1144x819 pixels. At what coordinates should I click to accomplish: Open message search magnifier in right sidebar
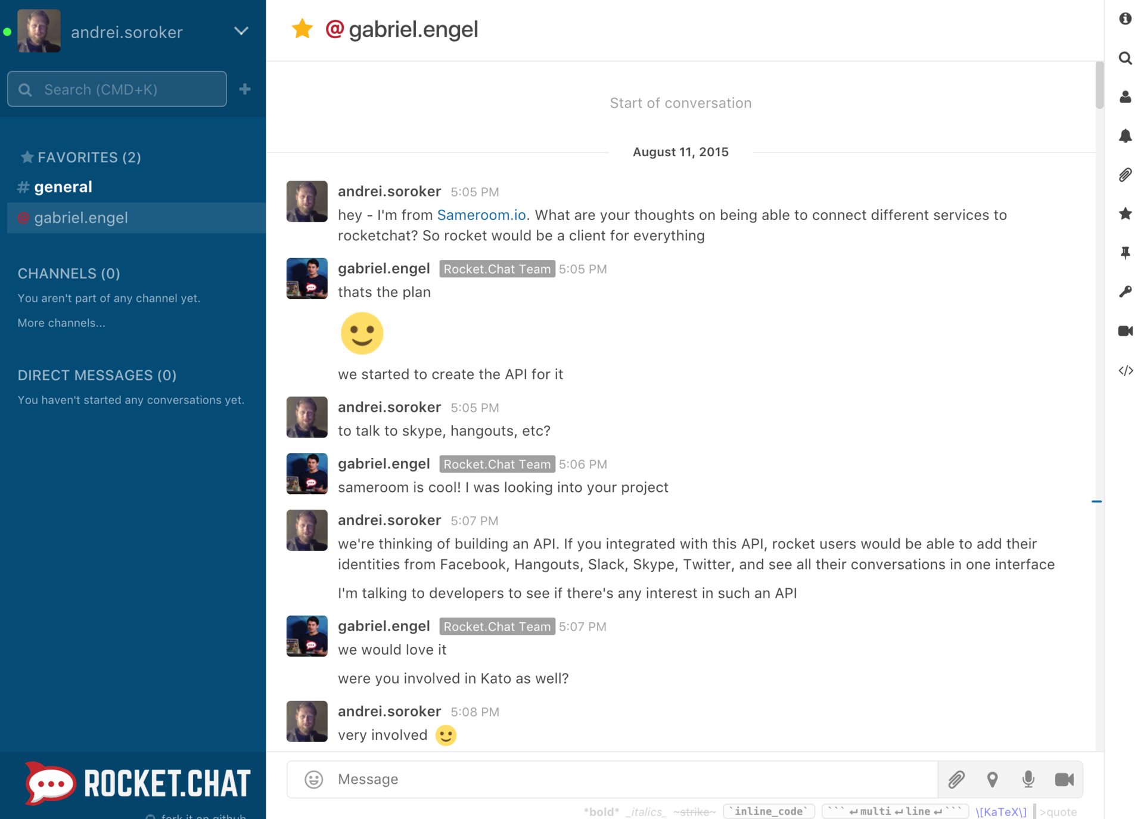pyautogui.click(x=1125, y=58)
